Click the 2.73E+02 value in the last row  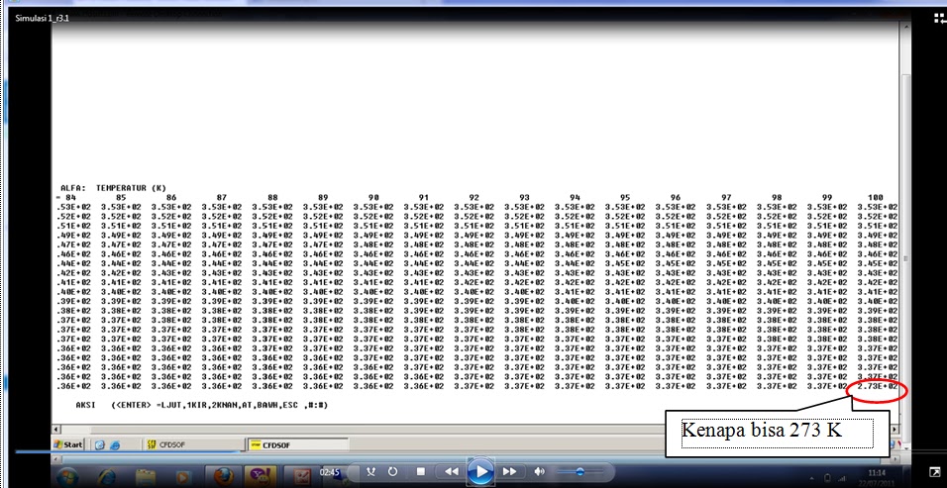click(877, 386)
